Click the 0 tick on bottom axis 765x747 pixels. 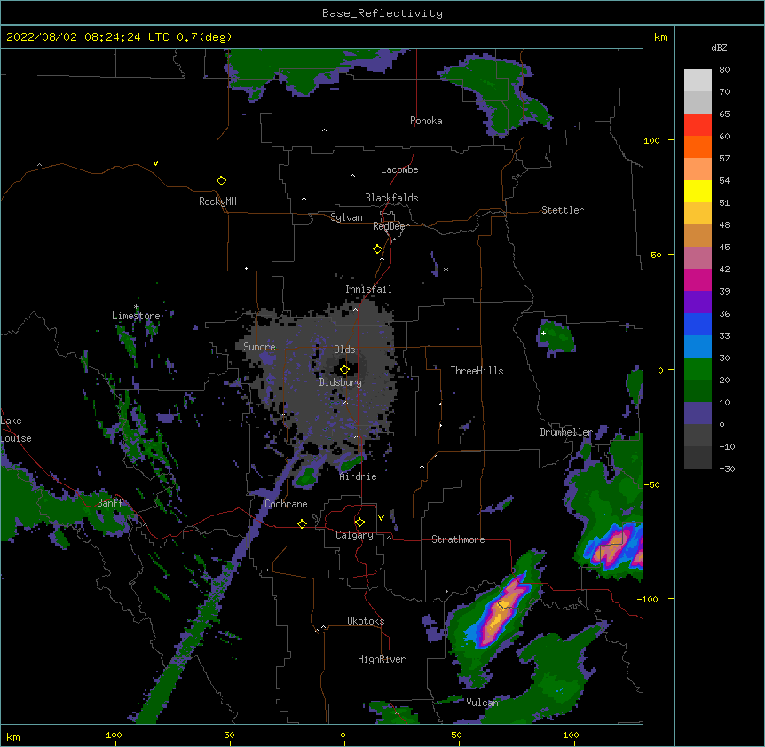pyautogui.click(x=343, y=735)
